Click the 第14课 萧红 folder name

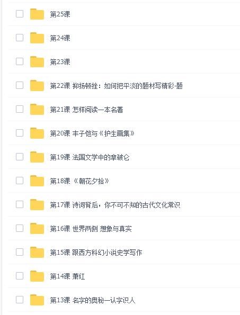point(67,276)
